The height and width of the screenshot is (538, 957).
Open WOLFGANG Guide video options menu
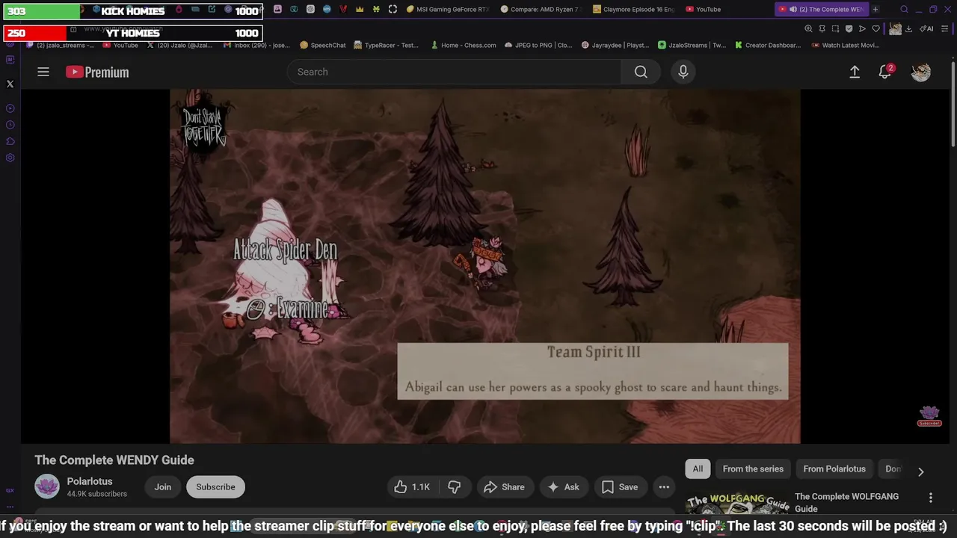931,498
